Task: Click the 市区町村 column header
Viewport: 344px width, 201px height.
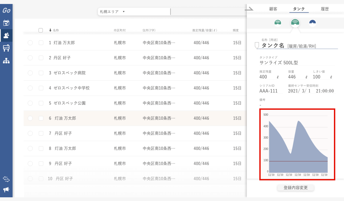Action: coord(120,30)
